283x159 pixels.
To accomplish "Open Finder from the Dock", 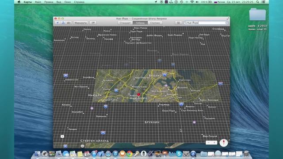I will click(x=37, y=154).
